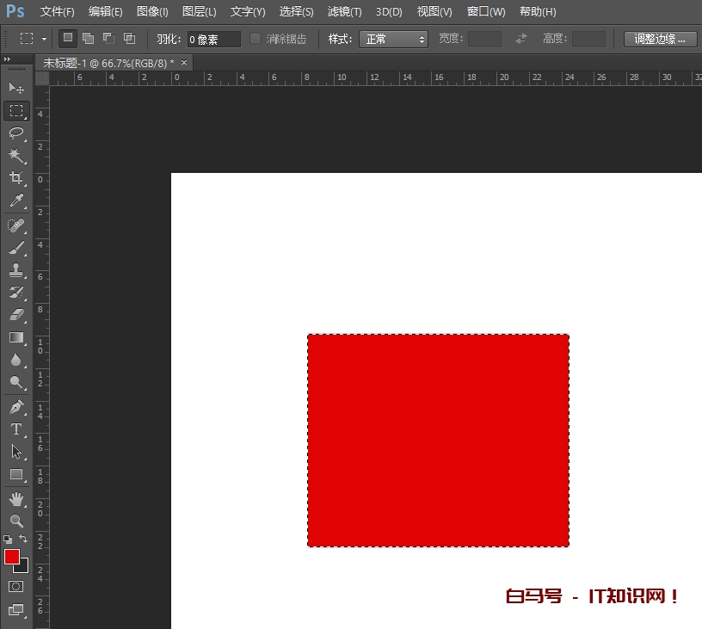Switch to the Horizontal Type tool
Screen dimensions: 702x629
coord(15,429)
